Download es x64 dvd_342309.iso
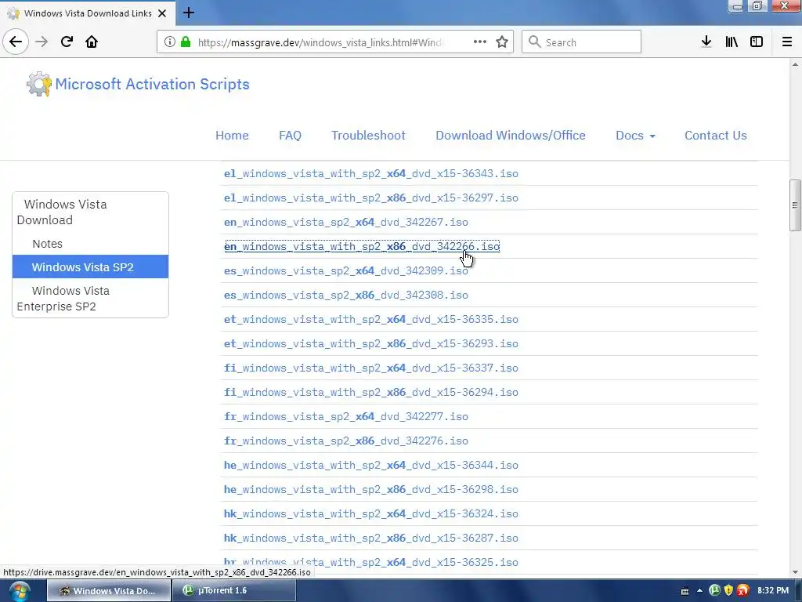The width and height of the screenshot is (802, 602). click(345, 270)
